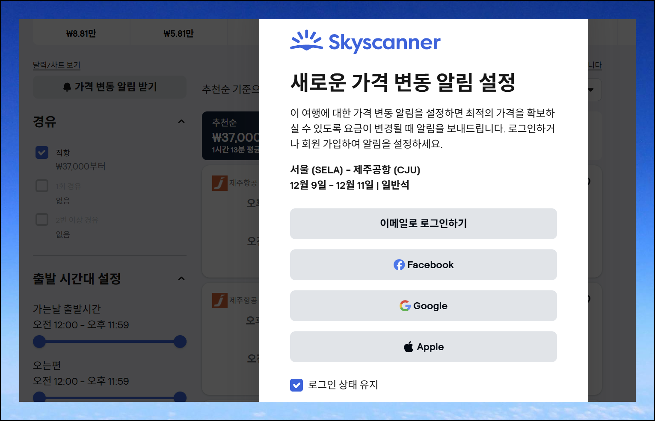Click ₩37,000부터 price under 직항
The width and height of the screenshot is (655, 421).
click(81, 166)
